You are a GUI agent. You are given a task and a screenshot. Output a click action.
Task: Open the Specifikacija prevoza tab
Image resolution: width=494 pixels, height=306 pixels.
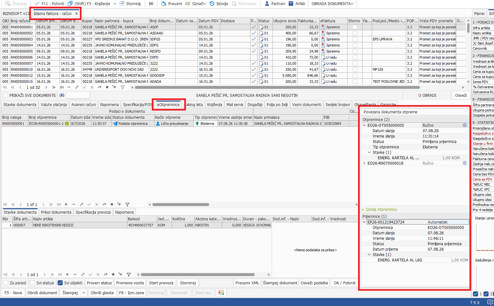coord(93,212)
